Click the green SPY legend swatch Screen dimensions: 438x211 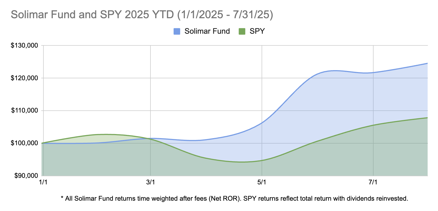[242, 31]
